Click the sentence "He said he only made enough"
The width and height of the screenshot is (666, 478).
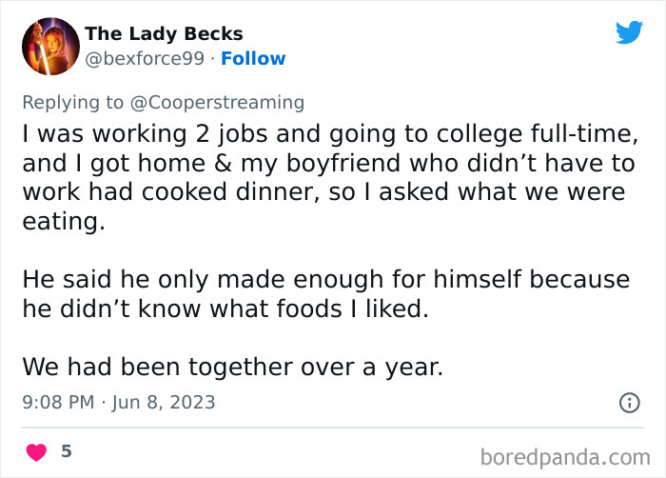(x=325, y=280)
